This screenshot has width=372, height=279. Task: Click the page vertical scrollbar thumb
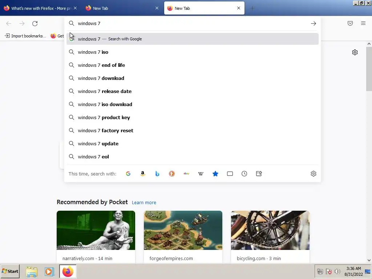click(369, 69)
